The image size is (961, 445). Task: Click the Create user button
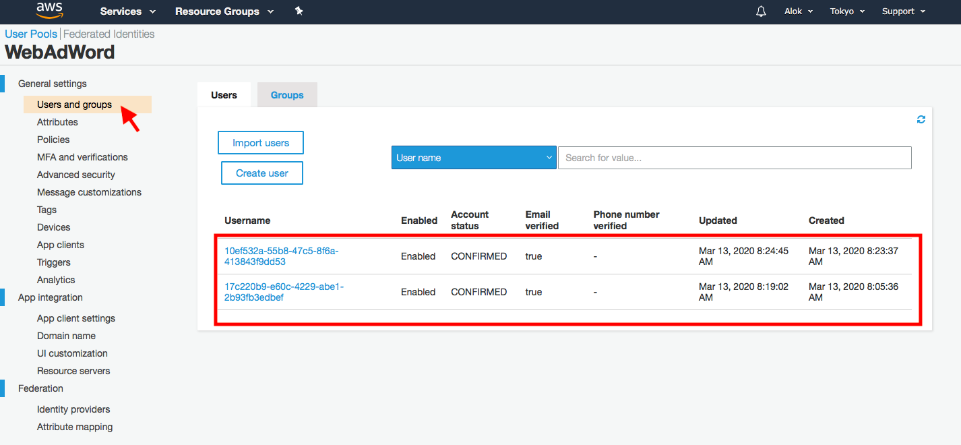coord(262,173)
